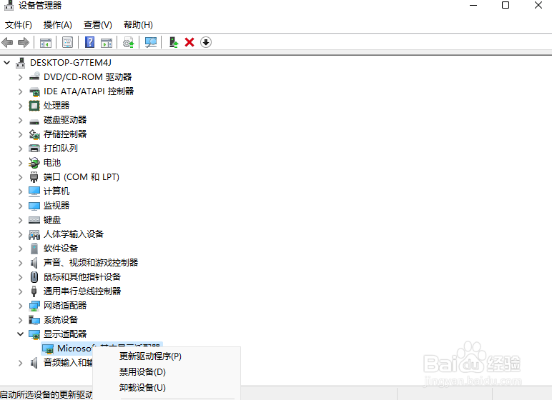Scan for hardware changes monitor icon
552x400 pixels.
pyautogui.click(x=151, y=43)
